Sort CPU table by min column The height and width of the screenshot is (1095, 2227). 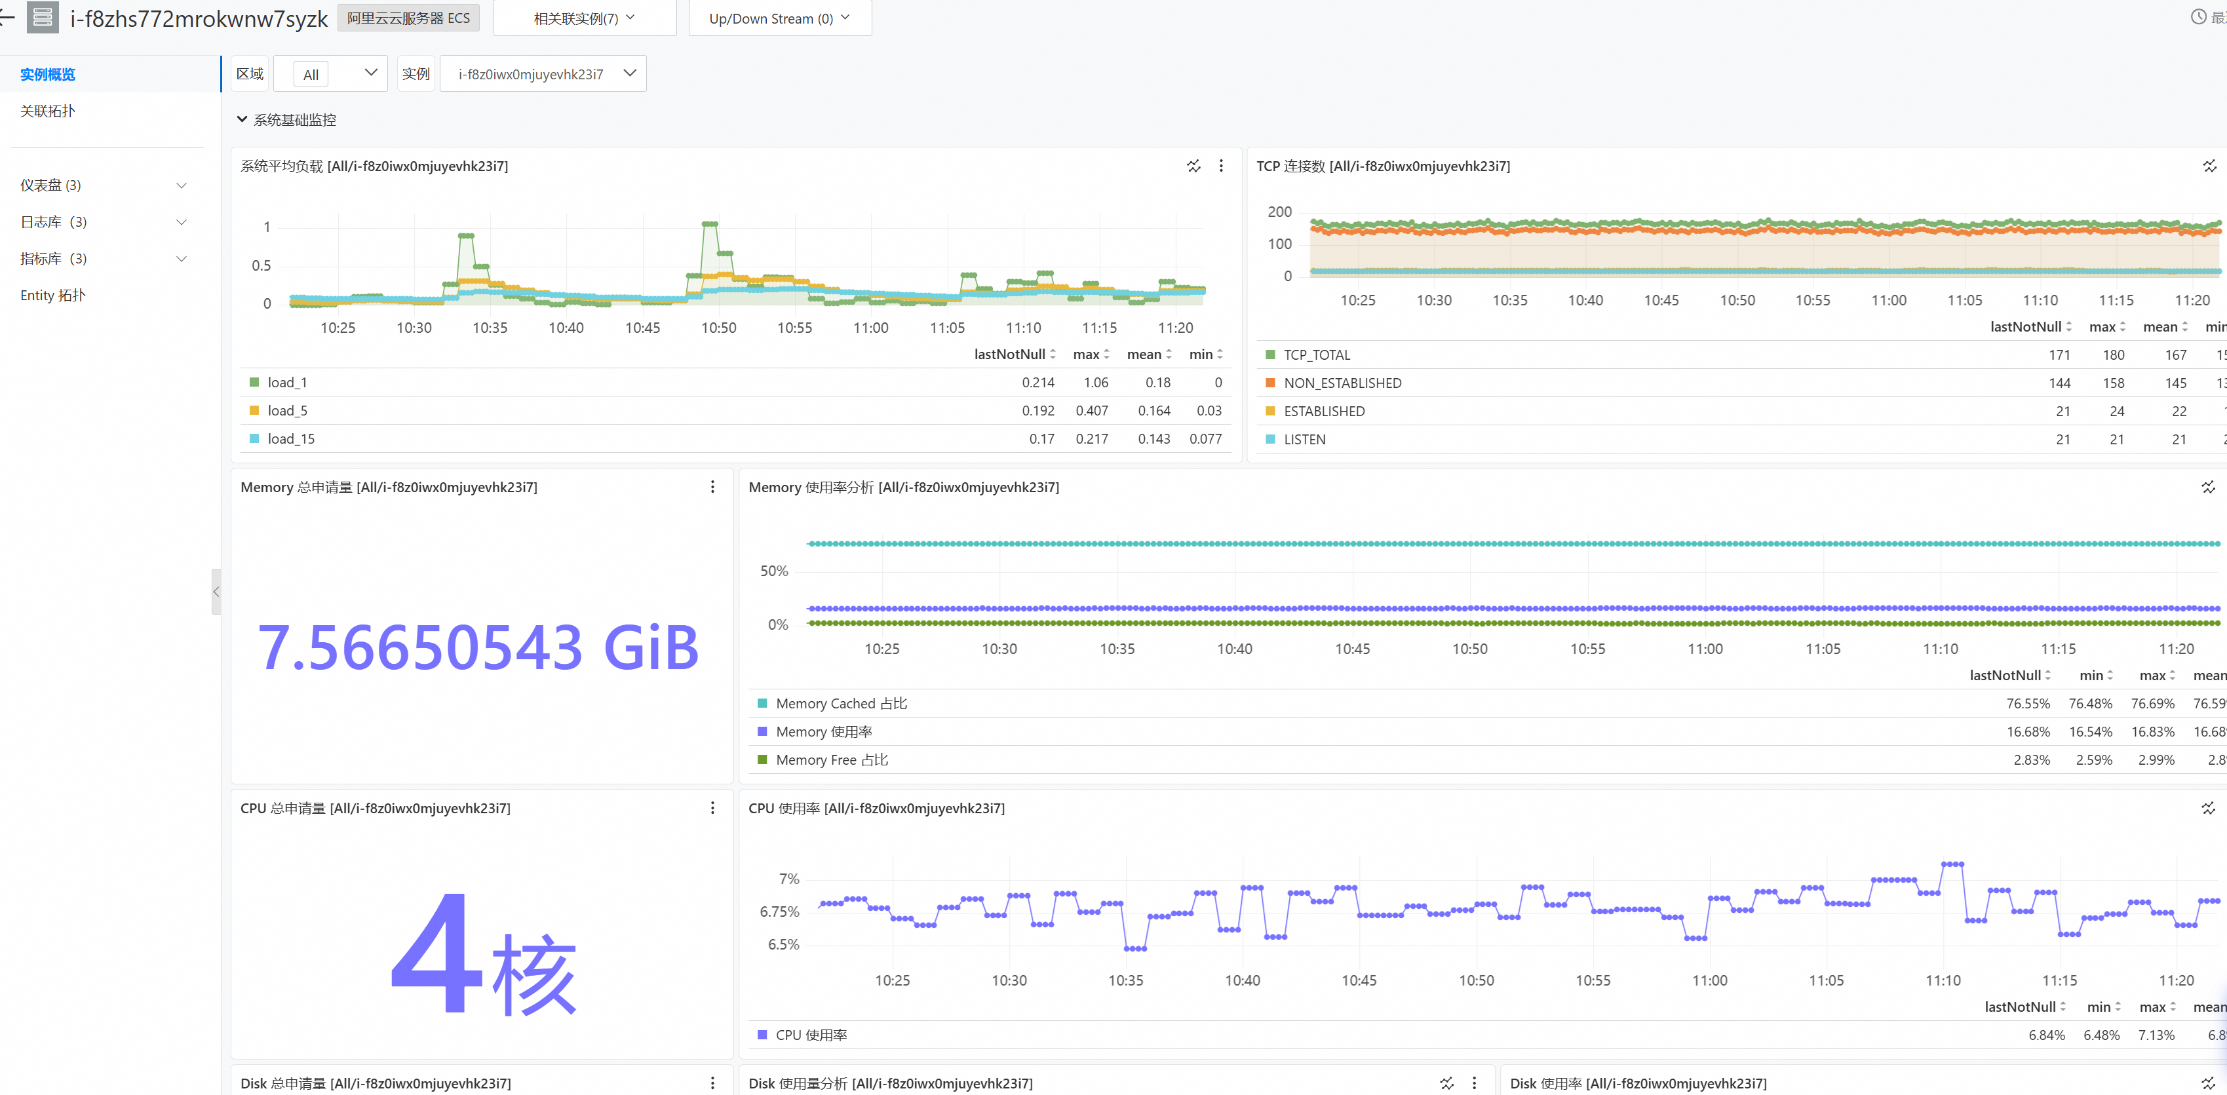(x=2103, y=1007)
